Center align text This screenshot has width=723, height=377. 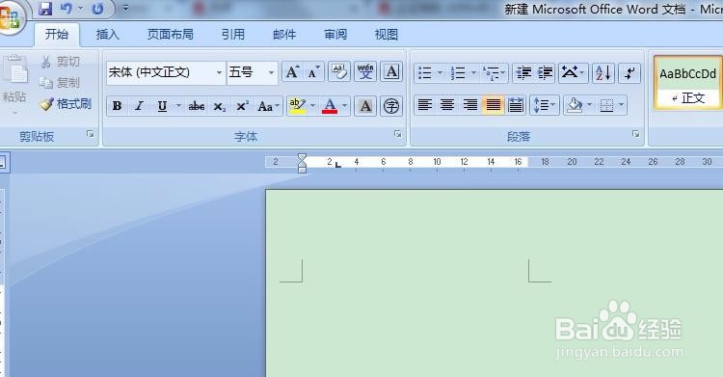coord(447,105)
